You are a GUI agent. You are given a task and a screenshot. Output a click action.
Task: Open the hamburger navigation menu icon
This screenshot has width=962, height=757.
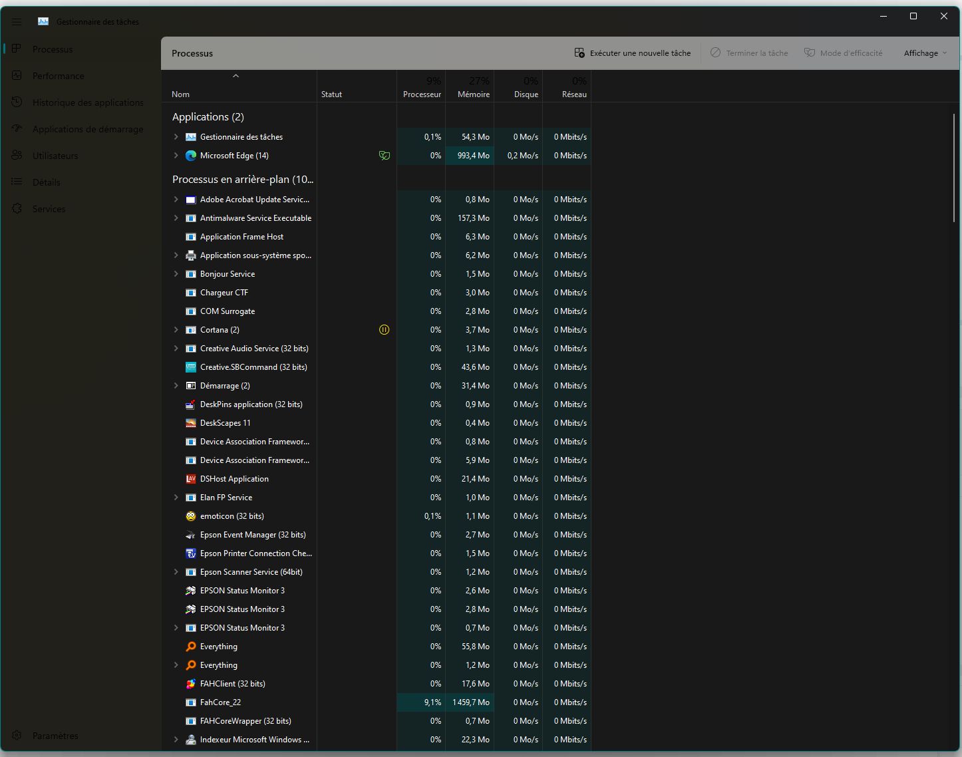(x=17, y=21)
